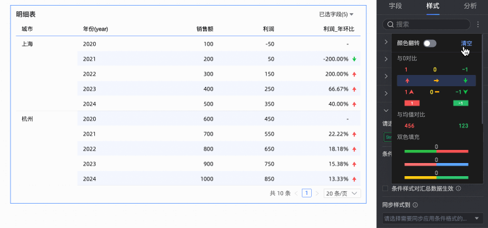Open the 20 条/页 page size dropdown
The height and width of the screenshot is (228, 488).
(342, 194)
